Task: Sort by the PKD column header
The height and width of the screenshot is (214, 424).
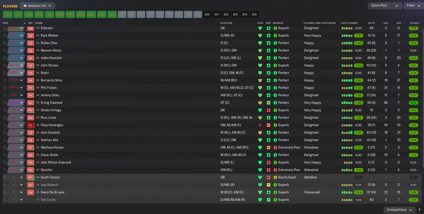Action: tap(5, 23)
